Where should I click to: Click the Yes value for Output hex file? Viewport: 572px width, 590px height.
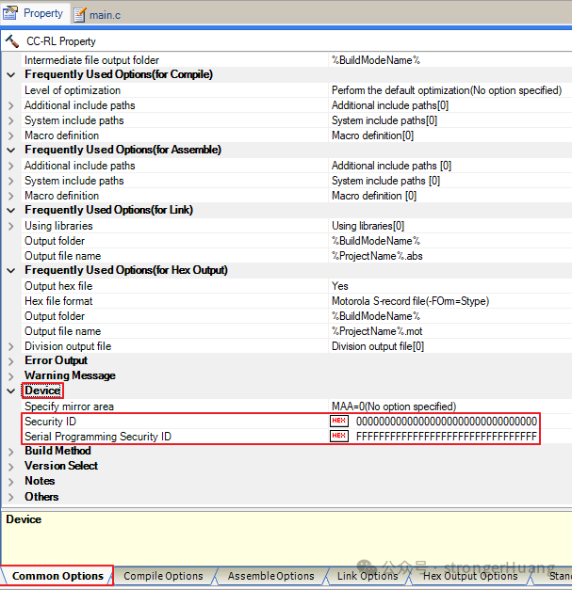click(339, 286)
